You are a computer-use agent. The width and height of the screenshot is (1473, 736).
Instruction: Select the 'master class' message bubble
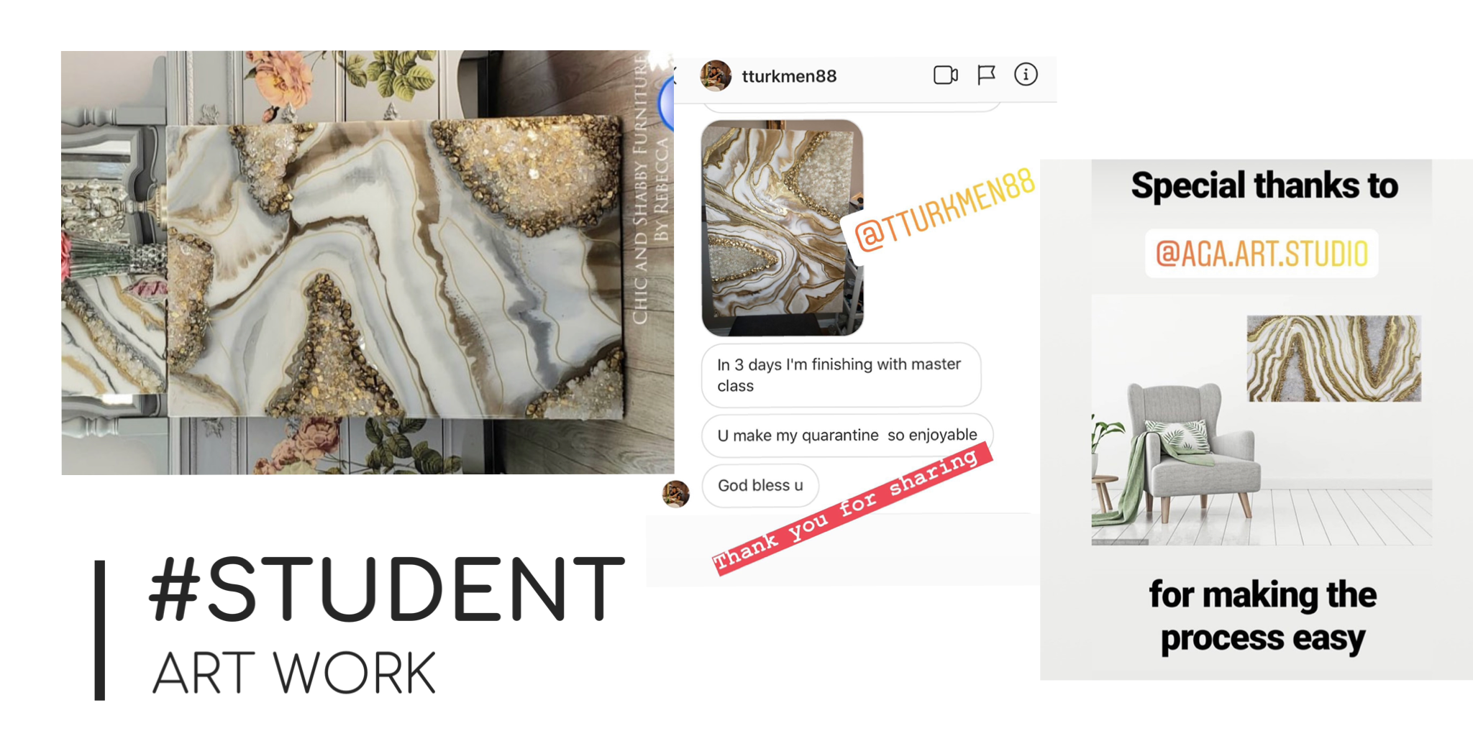coord(841,374)
